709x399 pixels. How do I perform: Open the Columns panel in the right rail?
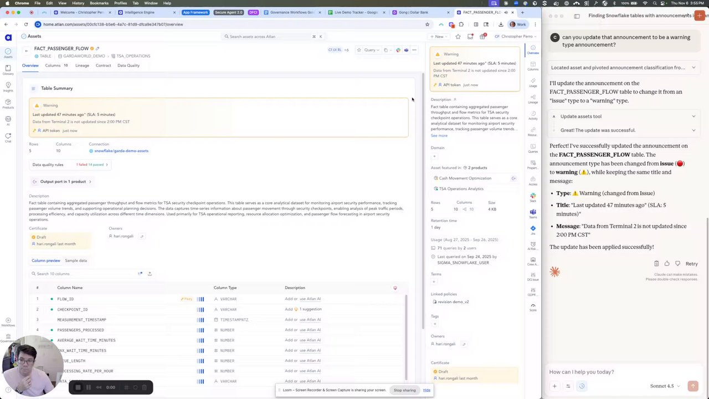click(533, 66)
